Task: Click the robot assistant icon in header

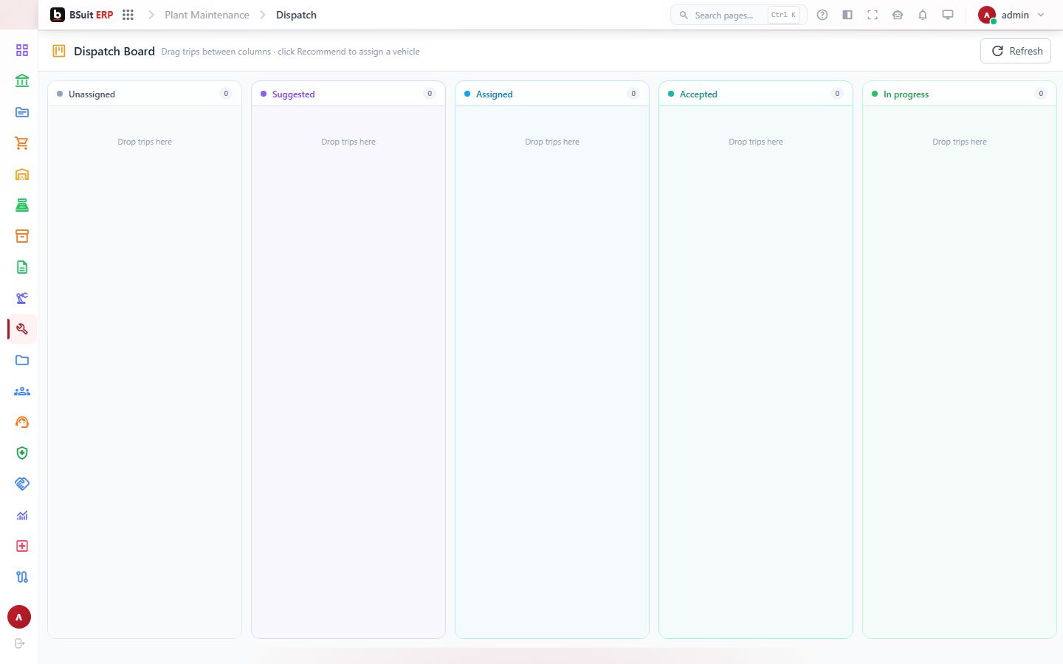Action: pos(898,15)
